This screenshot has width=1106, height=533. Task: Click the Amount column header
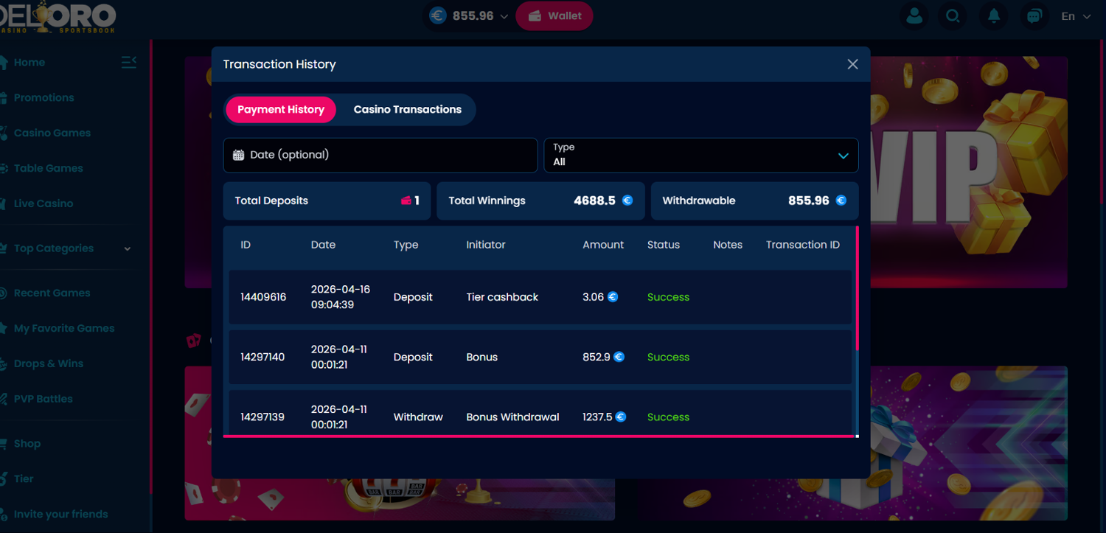tap(603, 245)
